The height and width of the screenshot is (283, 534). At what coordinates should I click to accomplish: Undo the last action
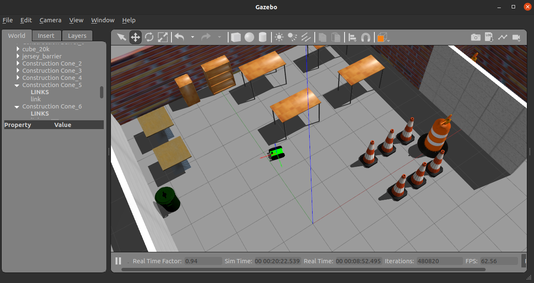click(179, 37)
